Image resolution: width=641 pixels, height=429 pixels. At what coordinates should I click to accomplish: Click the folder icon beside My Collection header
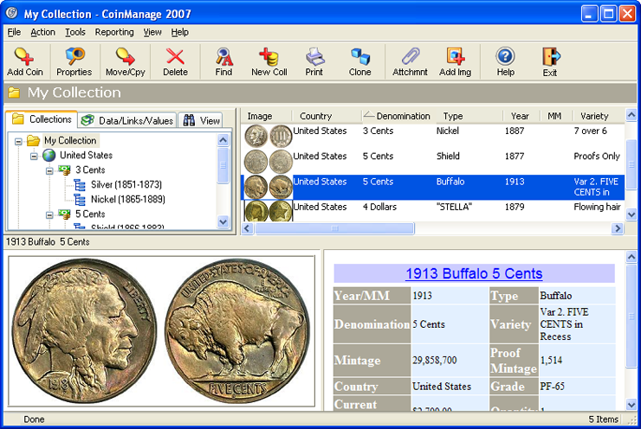[14, 93]
